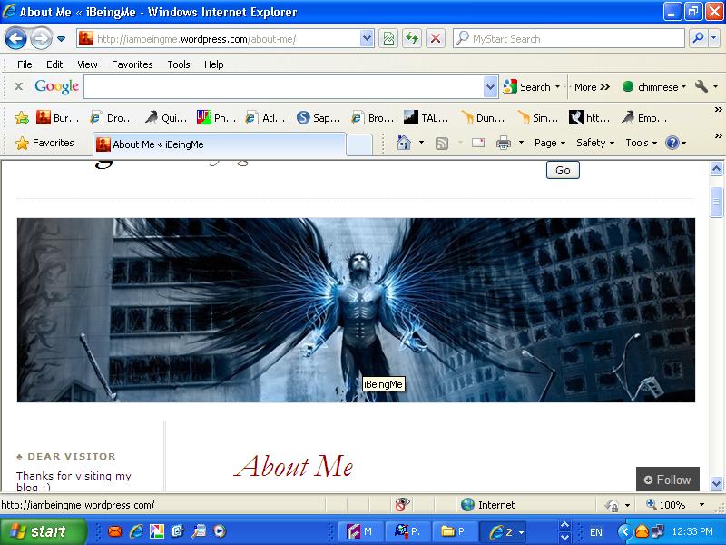Open the Atl... favorite link

[265, 118]
